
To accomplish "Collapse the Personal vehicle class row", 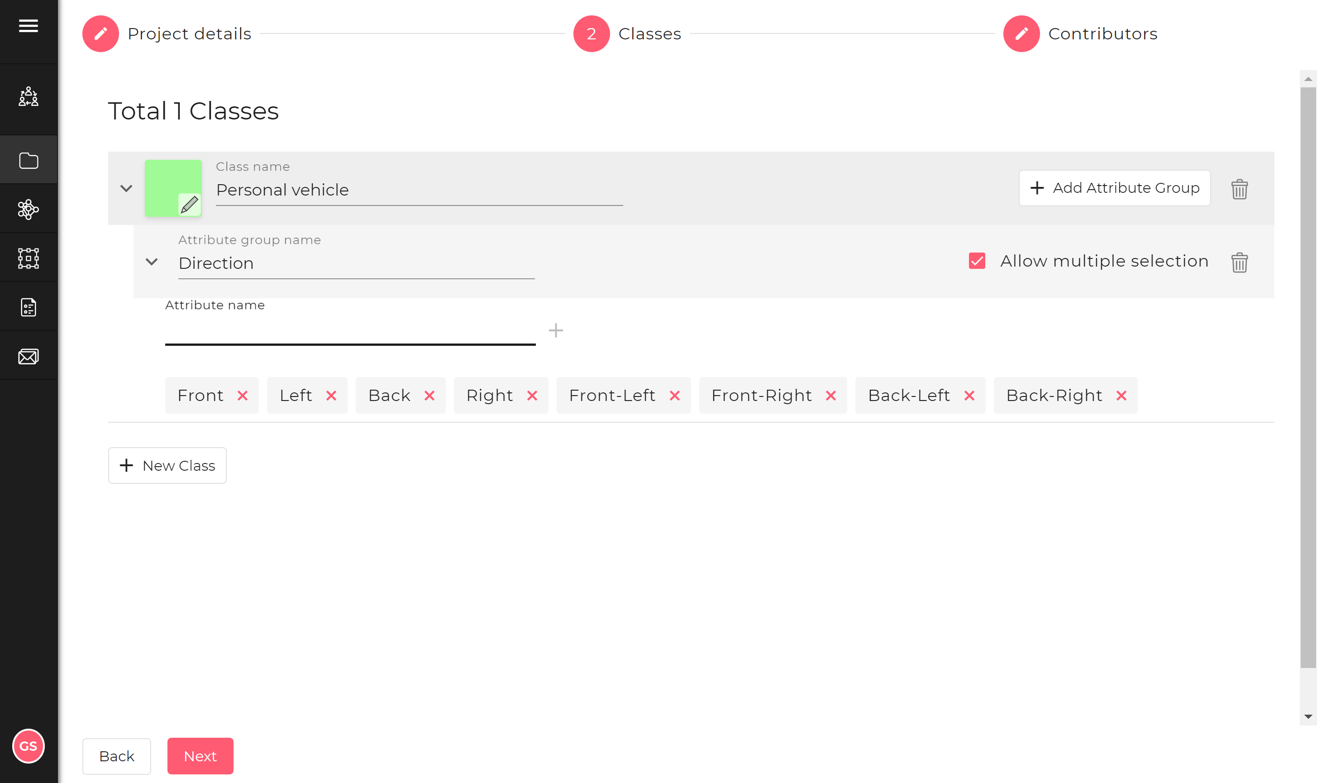I will [126, 188].
